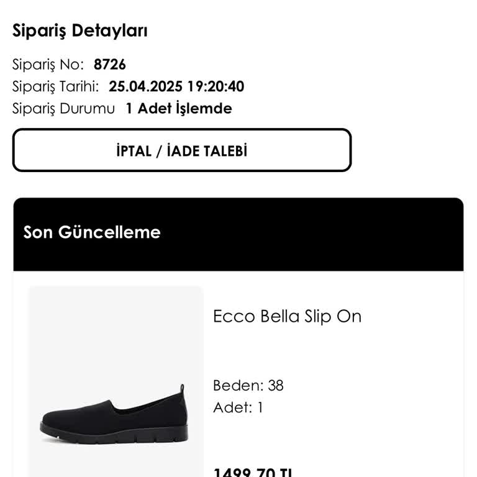Click the Sipariş No label
Screen dimensions: 477x477
click(48, 65)
